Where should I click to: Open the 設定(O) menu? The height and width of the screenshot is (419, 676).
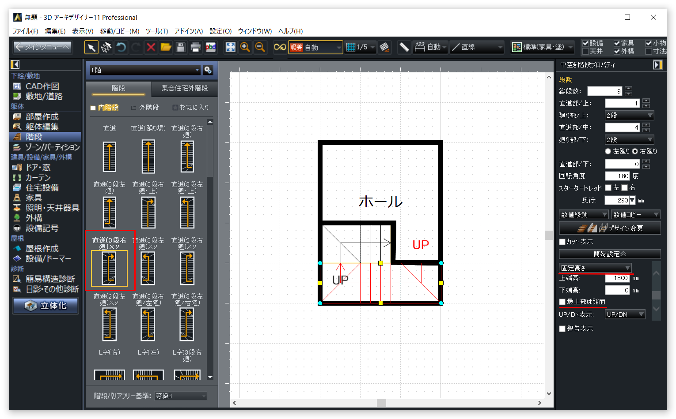tap(220, 31)
